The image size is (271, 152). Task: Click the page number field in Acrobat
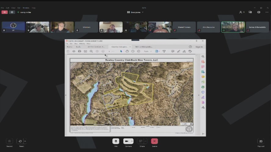[109, 51]
